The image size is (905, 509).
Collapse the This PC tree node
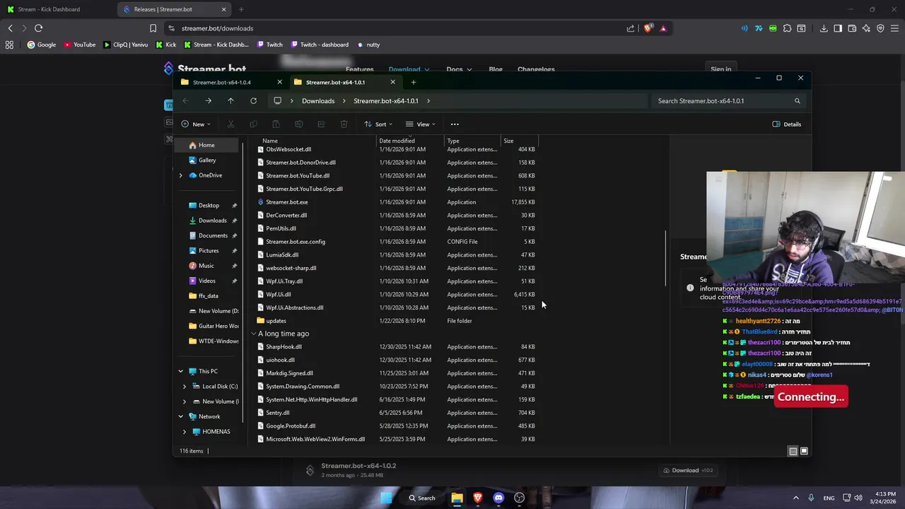click(180, 371)
